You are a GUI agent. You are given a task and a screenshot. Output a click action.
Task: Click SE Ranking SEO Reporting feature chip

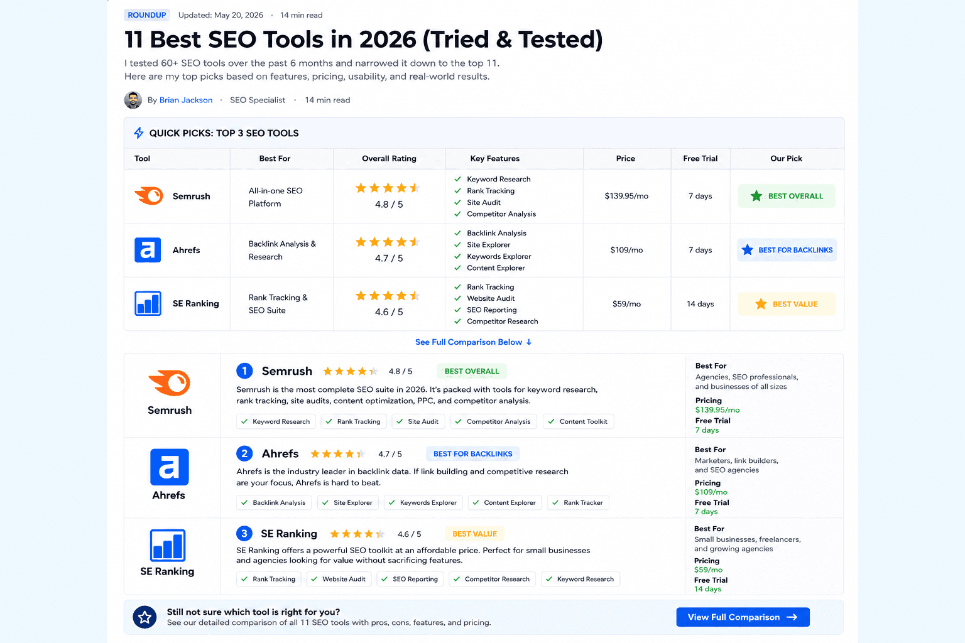[x=410, y=579]
